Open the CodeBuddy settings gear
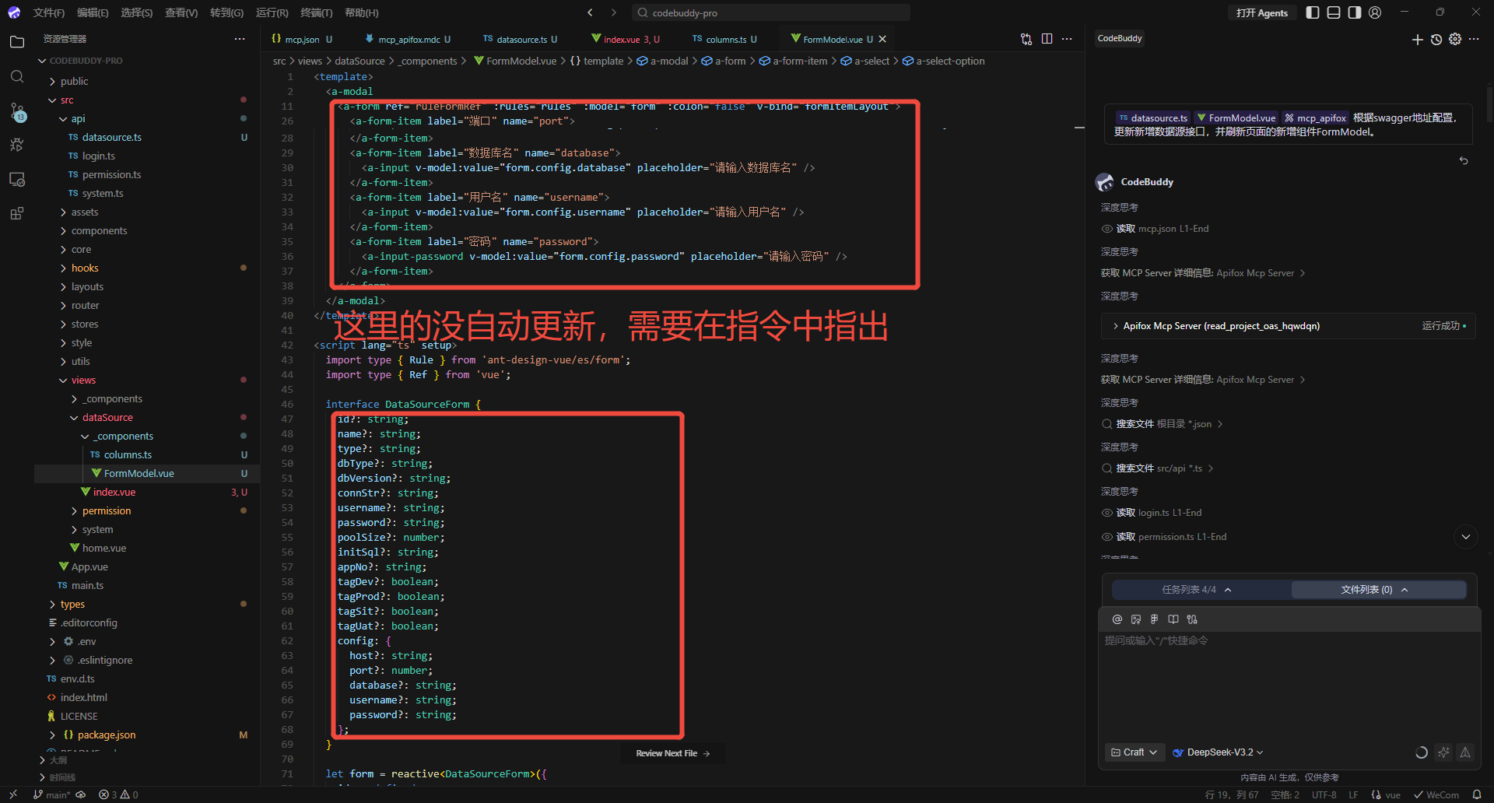The height and width of the screenshot is (803, 1494). pyautogui.click(x=1454, y=40)
